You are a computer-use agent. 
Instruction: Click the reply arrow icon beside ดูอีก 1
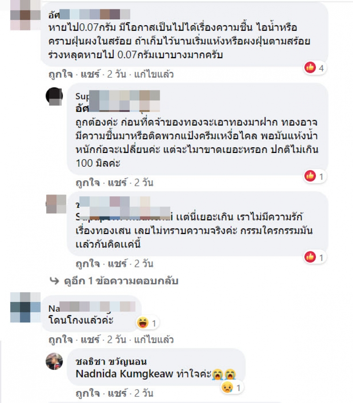[x=55, y=281]
